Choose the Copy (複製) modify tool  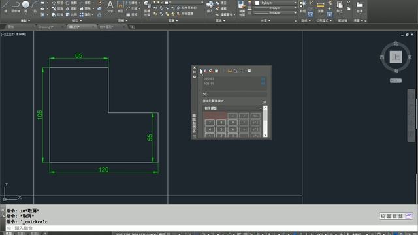tap(57, 8)
